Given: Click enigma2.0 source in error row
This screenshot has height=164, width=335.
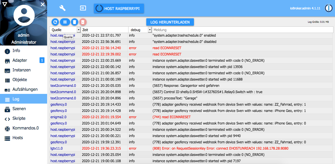Looking at the screenshot, I should [58, 117].
